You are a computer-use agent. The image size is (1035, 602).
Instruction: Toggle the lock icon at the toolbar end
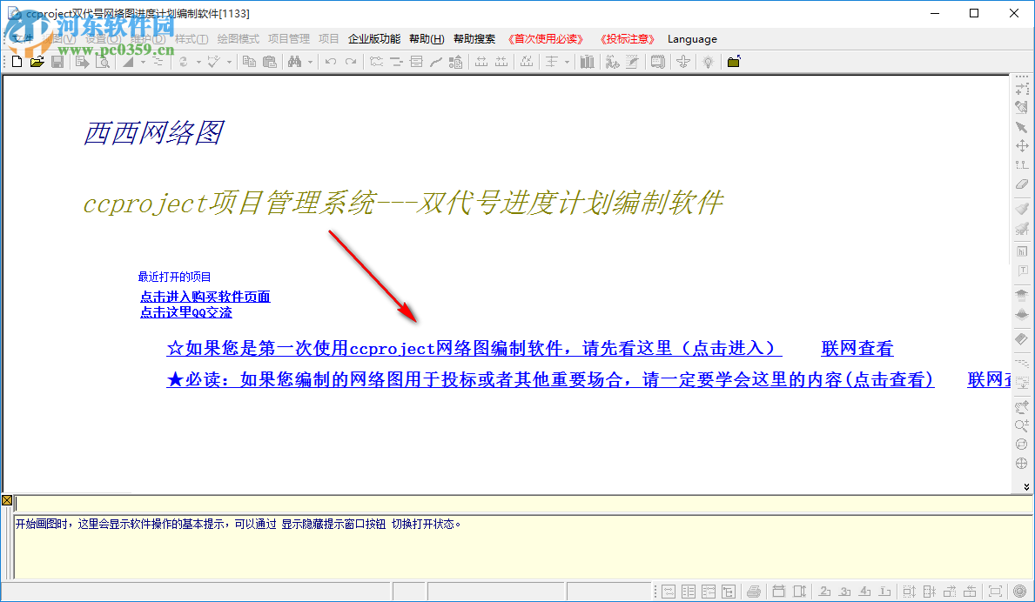click(734, 61)
